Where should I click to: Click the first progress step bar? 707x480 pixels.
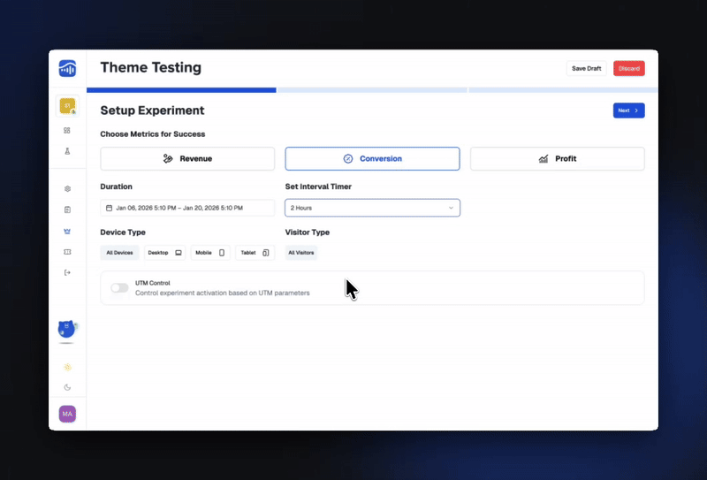point(181,90)
